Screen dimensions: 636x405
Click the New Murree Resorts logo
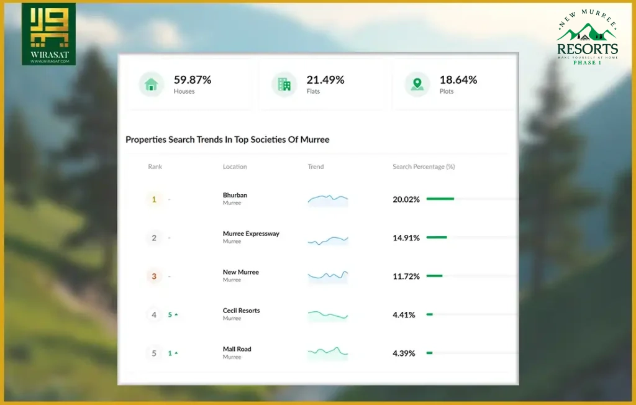coord(587,37)
